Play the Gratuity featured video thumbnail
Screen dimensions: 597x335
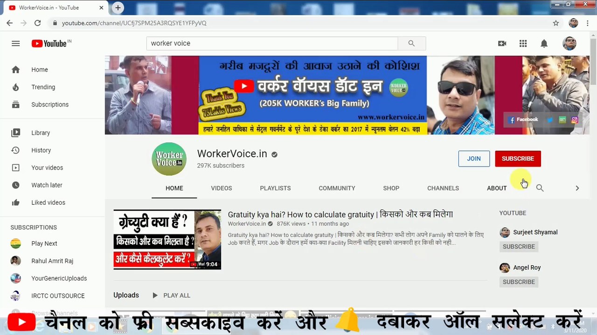[167, 240]
